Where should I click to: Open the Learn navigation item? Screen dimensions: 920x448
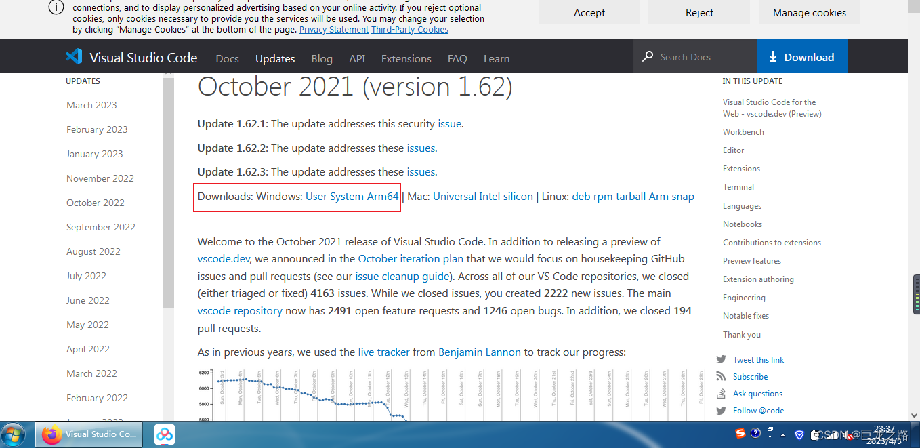pyautogui.click(x=497, y=58)
